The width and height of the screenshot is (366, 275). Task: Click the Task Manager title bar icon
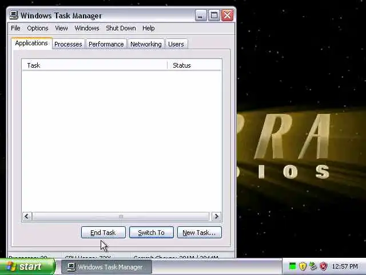click(14, 15)
